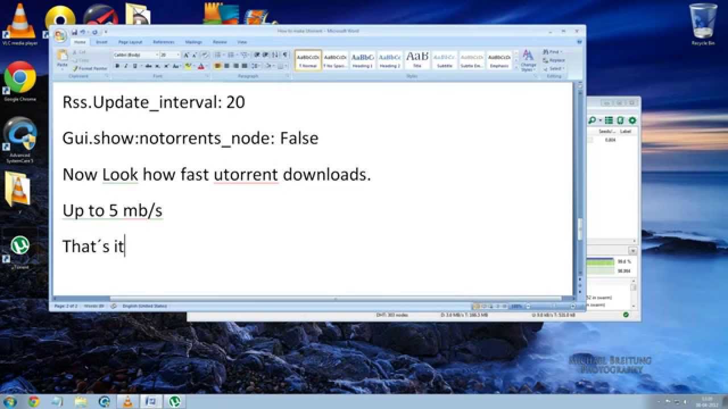
Task: Increase font size with Grow Font
Action: tap(185, 55)
